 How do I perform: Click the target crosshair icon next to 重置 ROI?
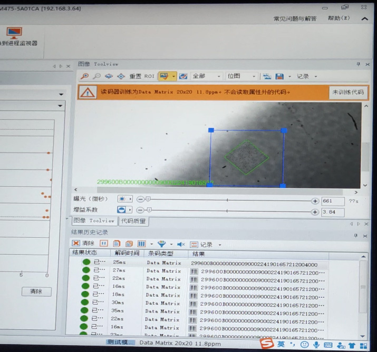121,76
